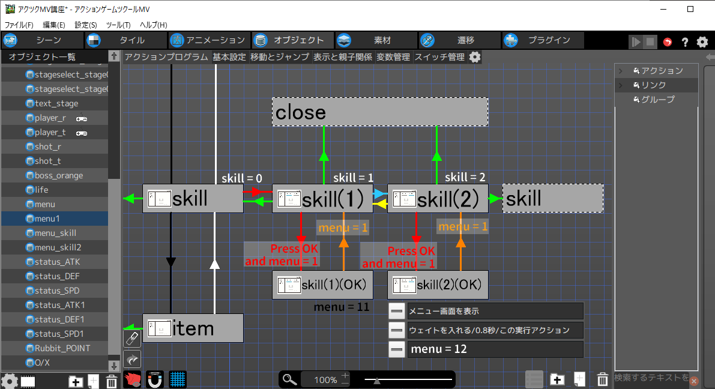The image size is (715, 389).
Task: Open the ツール(T) menu
Action: pos(118,25)
